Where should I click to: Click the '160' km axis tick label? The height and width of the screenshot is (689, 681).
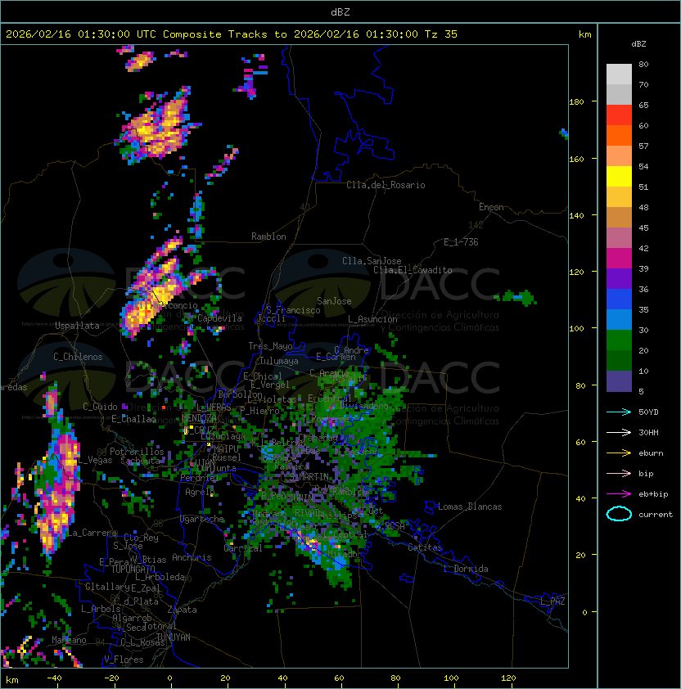click(x=576, y=159)
